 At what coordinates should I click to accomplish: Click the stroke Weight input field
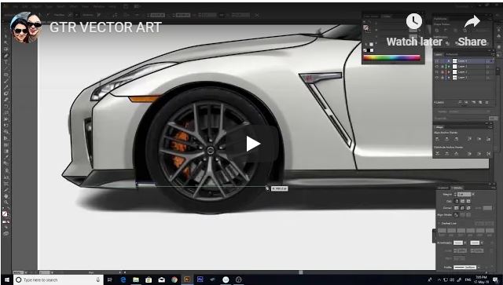464,194
